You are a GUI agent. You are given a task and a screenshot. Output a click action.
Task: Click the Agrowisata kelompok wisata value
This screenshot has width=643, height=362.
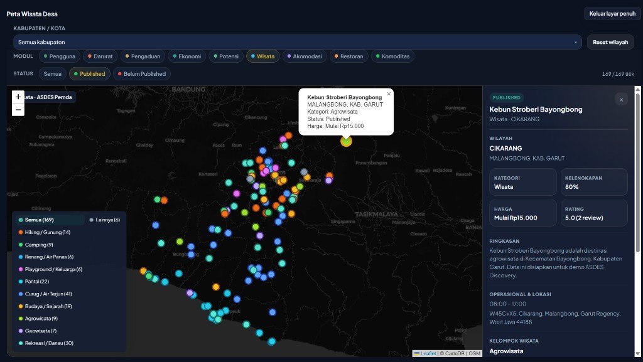[x=506, y=351]
